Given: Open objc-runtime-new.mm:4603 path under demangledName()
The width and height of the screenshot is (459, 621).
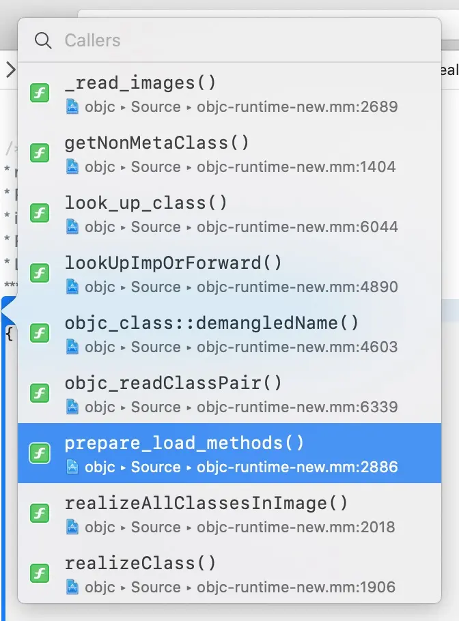Looking at the screenshot, I should tap(297, 347).
